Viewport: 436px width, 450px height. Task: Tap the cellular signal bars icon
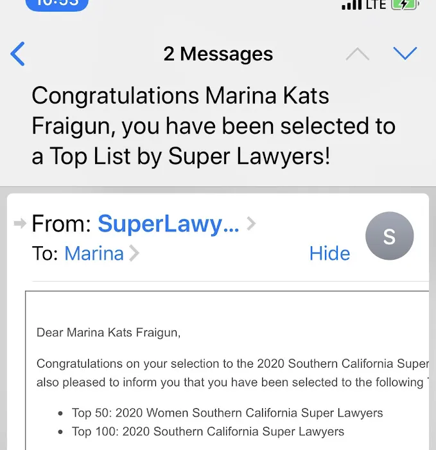(x=351, y=5)
